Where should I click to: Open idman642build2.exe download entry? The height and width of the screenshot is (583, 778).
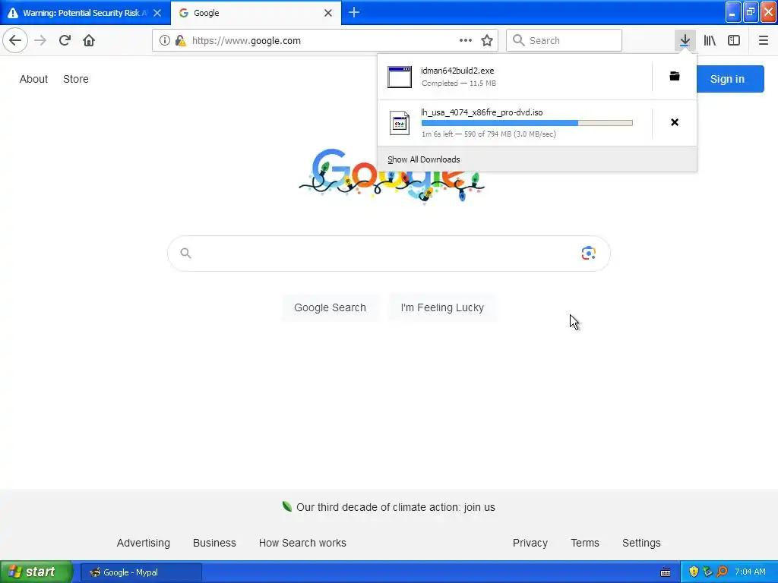514,77
